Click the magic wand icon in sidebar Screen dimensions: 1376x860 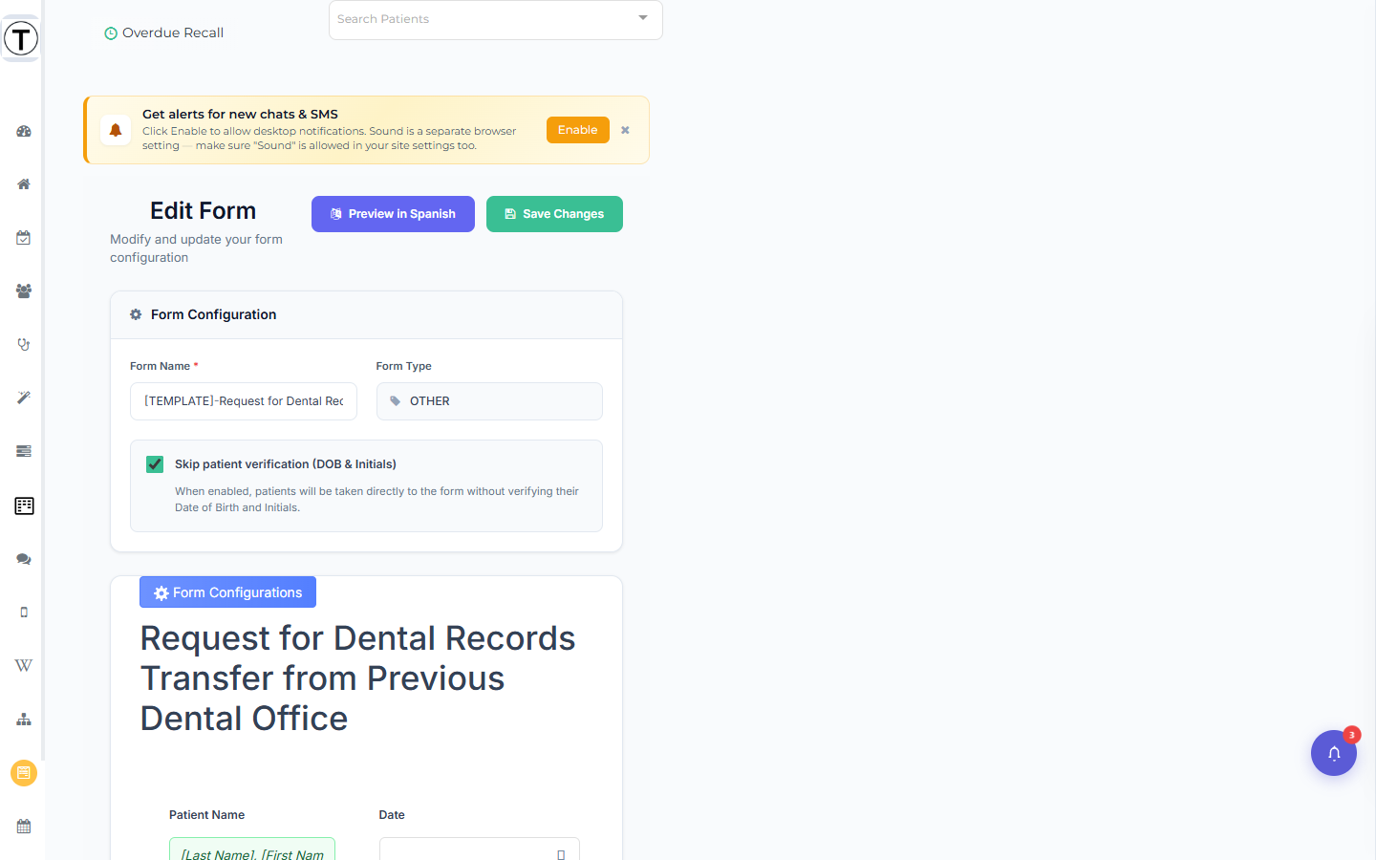[x=24, y=398]
